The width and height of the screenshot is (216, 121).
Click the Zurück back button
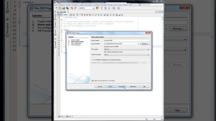(x=100, y=87)
